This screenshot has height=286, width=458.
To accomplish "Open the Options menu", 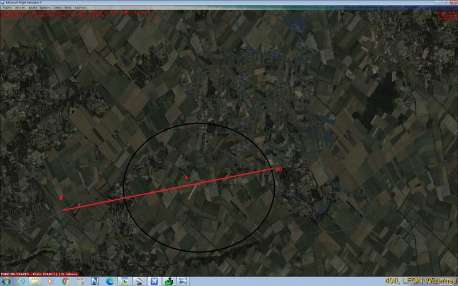I will pos(45,7).
